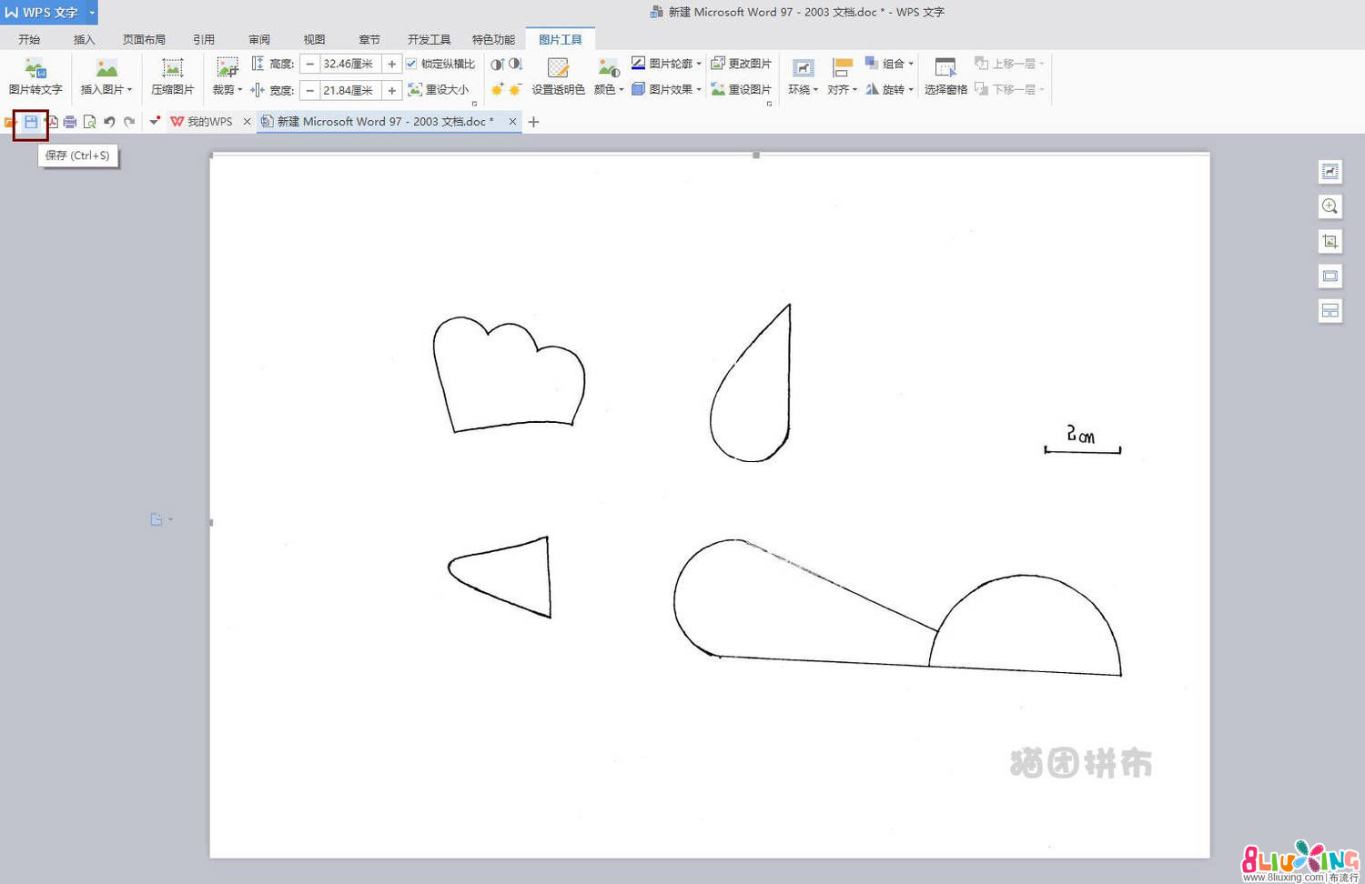Open the 页面布局 ribbon tab
This screenshot has height=884, width=1365.
click(145, 39)
